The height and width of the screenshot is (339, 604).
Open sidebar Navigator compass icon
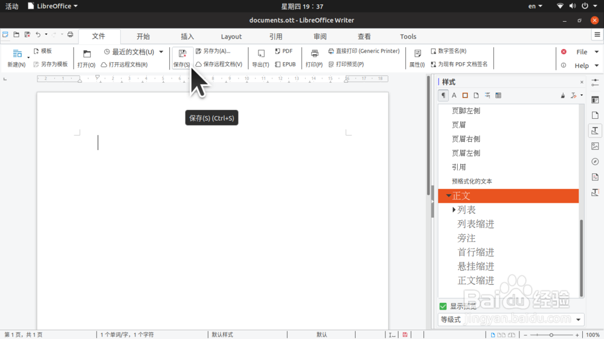tap(595, 162)
